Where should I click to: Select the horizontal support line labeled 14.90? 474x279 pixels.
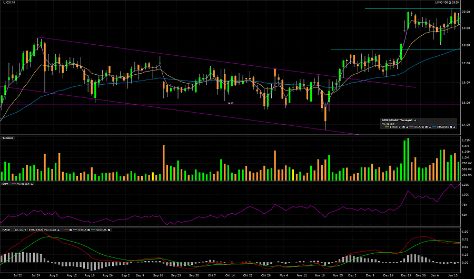coord(230,105)
